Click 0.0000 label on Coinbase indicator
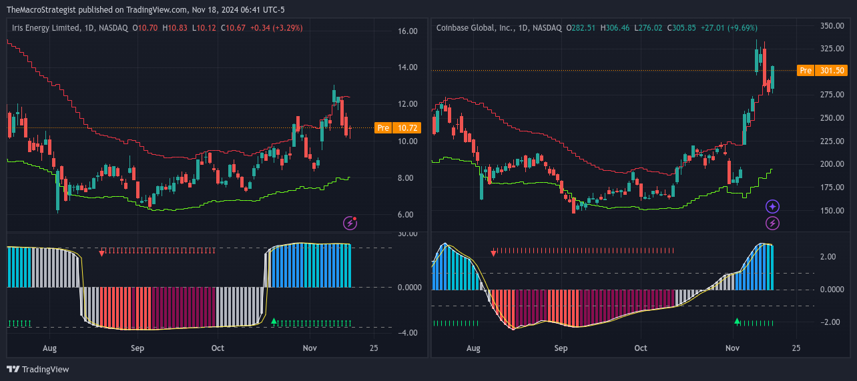The image size is (857, 381). [832, 290]
